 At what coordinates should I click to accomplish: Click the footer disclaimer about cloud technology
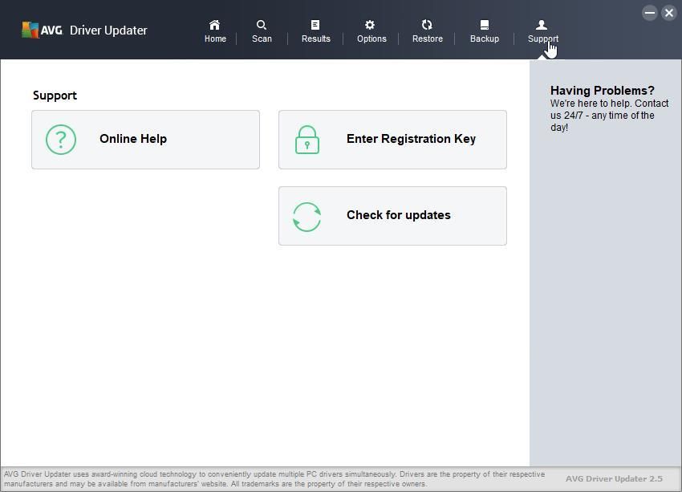pos(274,479)
